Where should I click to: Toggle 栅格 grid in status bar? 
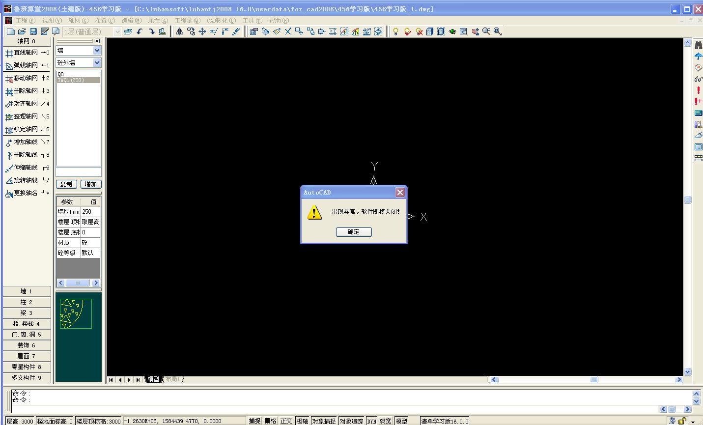tap(270, 421)
